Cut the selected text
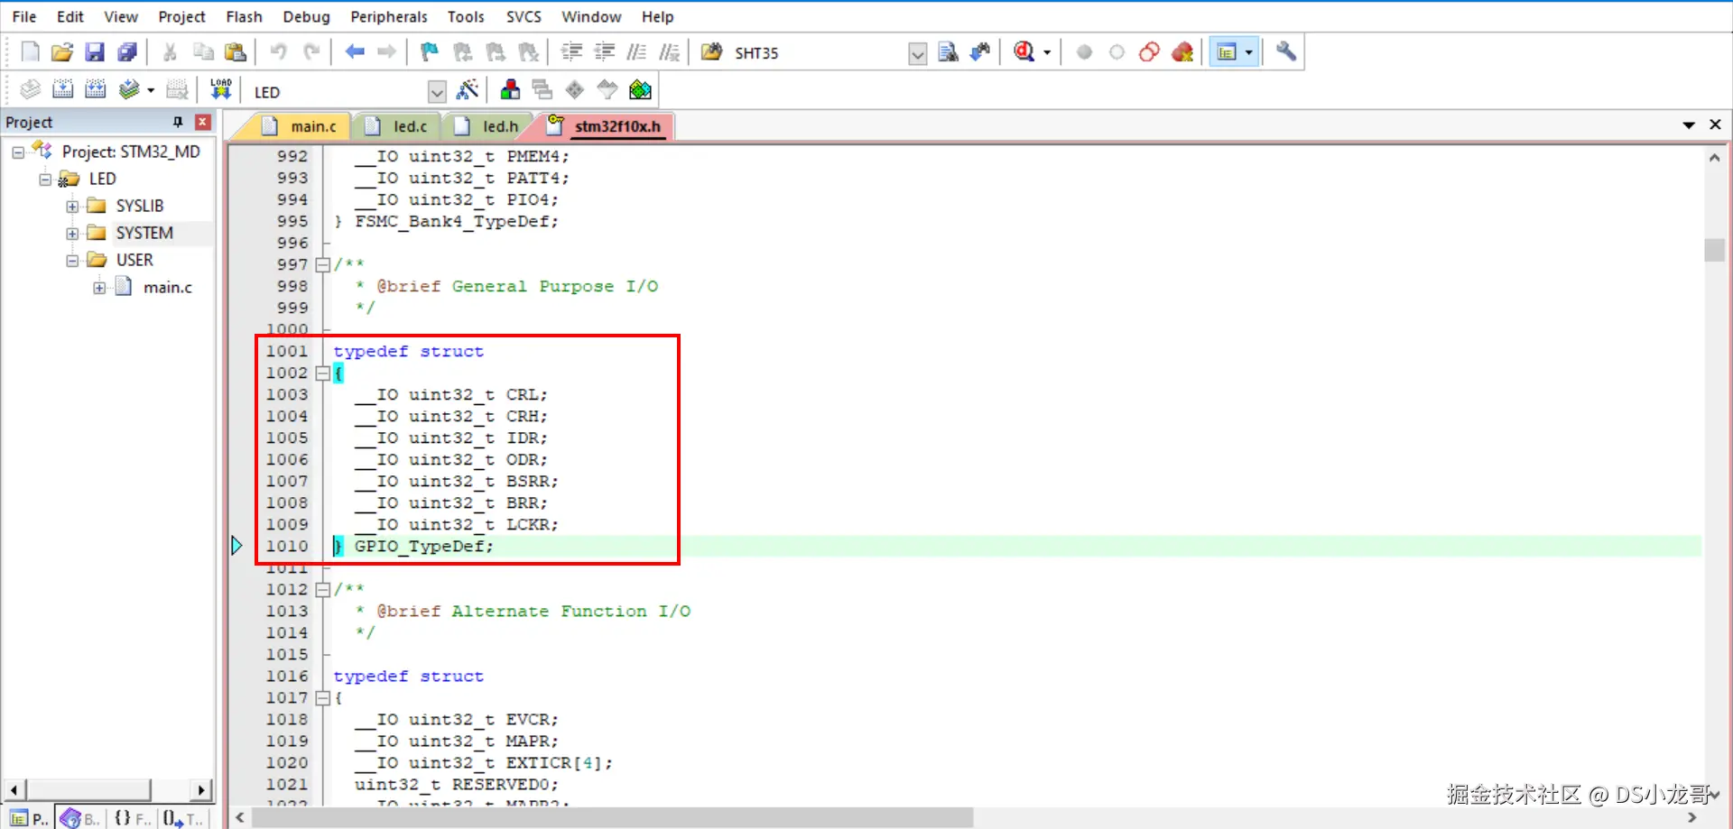The image size is (1733, 829). [x=170, y=52]
